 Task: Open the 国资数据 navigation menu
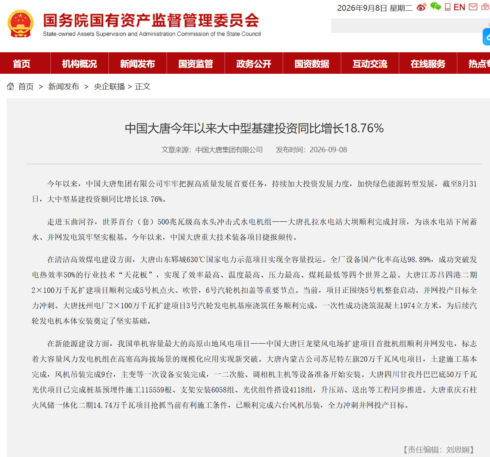312,64
